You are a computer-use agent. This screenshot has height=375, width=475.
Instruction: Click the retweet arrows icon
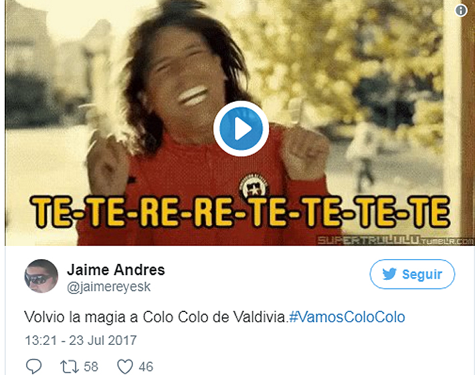(70, 366)
